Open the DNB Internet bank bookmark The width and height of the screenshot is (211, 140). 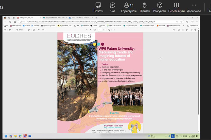click(173, 25)
